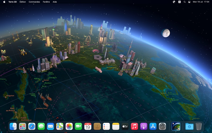
Task: Click the 'Crooked Island' label
Action: (x=32, y=94)
